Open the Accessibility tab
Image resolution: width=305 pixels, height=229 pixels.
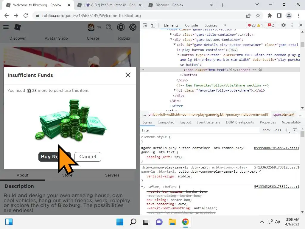click(x=291, y=122)
